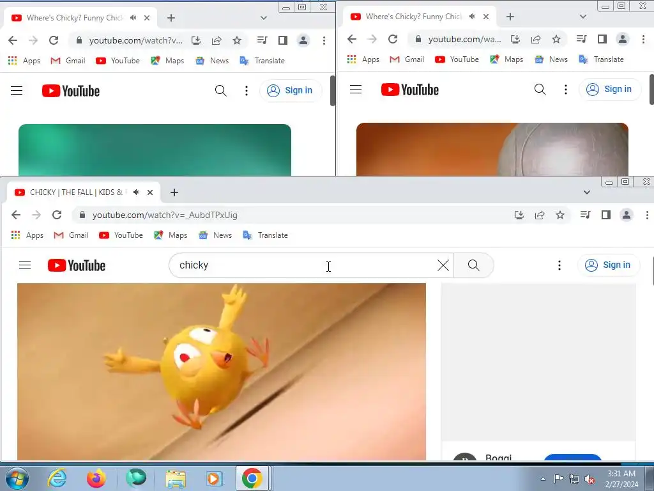Click YouTube search icon in top-right window

click(x=540, y=90)
